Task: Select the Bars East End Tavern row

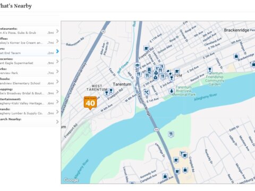Action: [x=29, y=51]
